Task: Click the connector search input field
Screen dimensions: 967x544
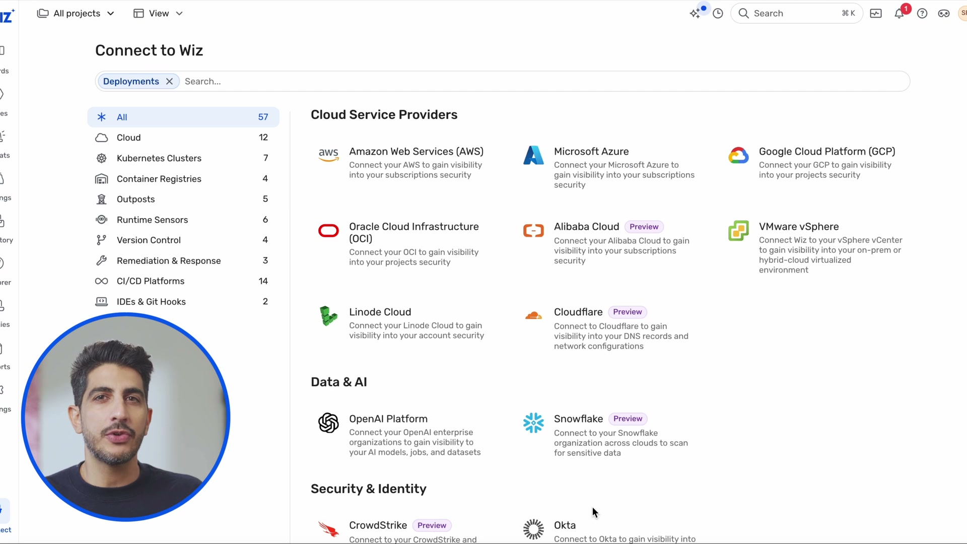Action: [544, 82]
